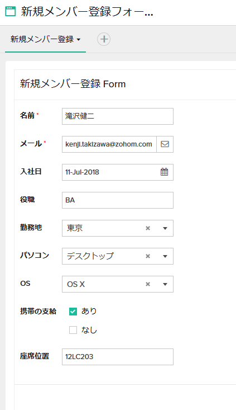
Task: Open the 新規メンバー登録 tab menu arrow
Action: click(79, 40)
